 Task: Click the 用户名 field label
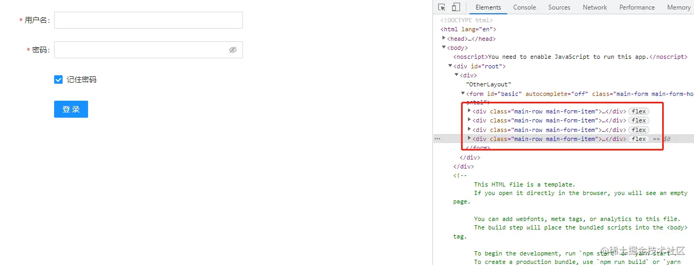point(37,20)
